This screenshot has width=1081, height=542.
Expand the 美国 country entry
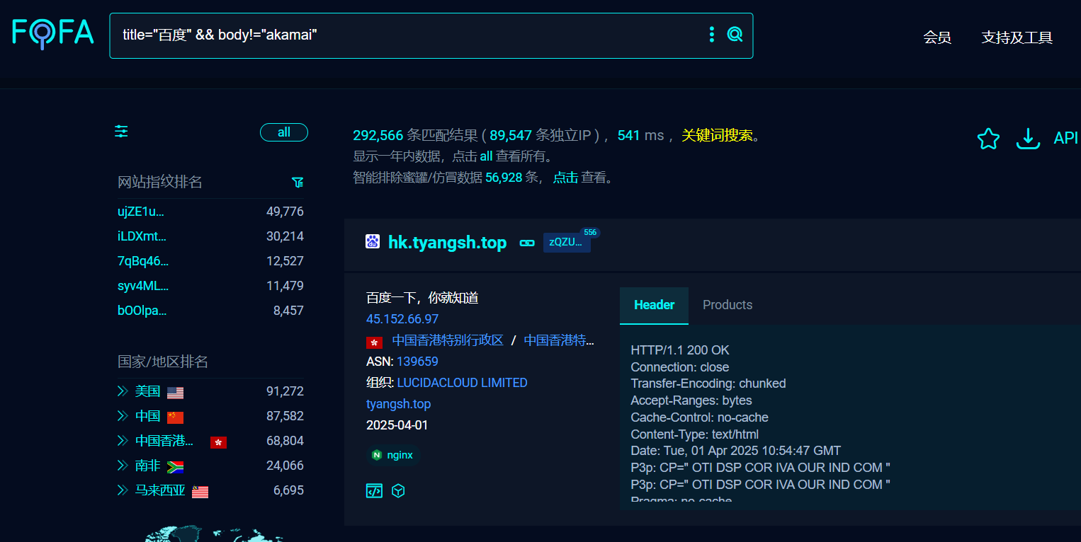pos(123,391)
